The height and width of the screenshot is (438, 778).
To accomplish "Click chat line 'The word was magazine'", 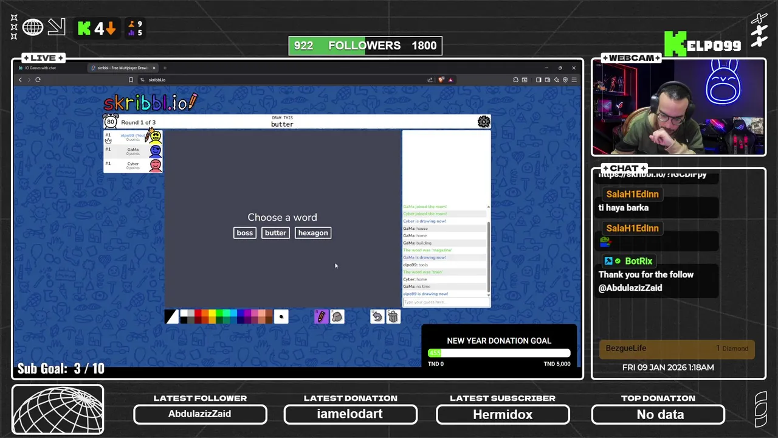I will [x=428, y=250].
